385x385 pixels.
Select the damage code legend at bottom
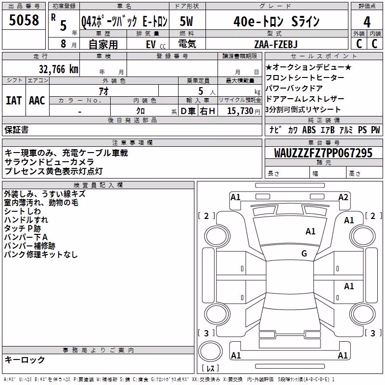(x=169, y=379)
